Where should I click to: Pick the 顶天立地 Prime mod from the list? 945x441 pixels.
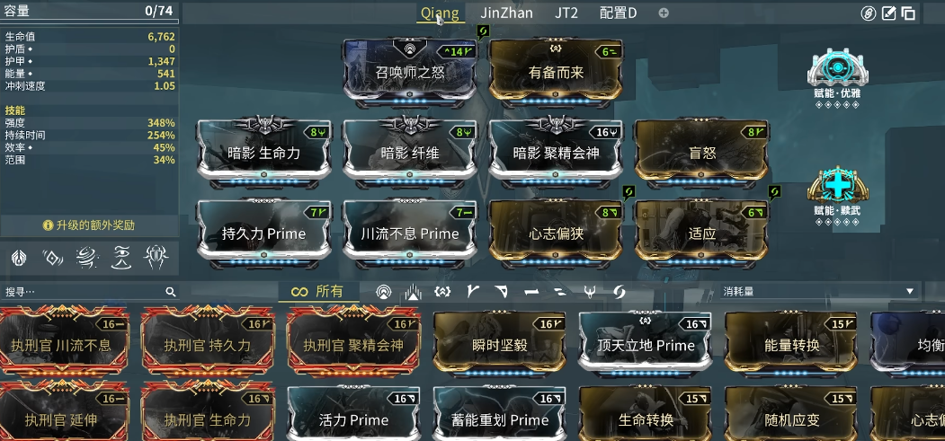645,343
